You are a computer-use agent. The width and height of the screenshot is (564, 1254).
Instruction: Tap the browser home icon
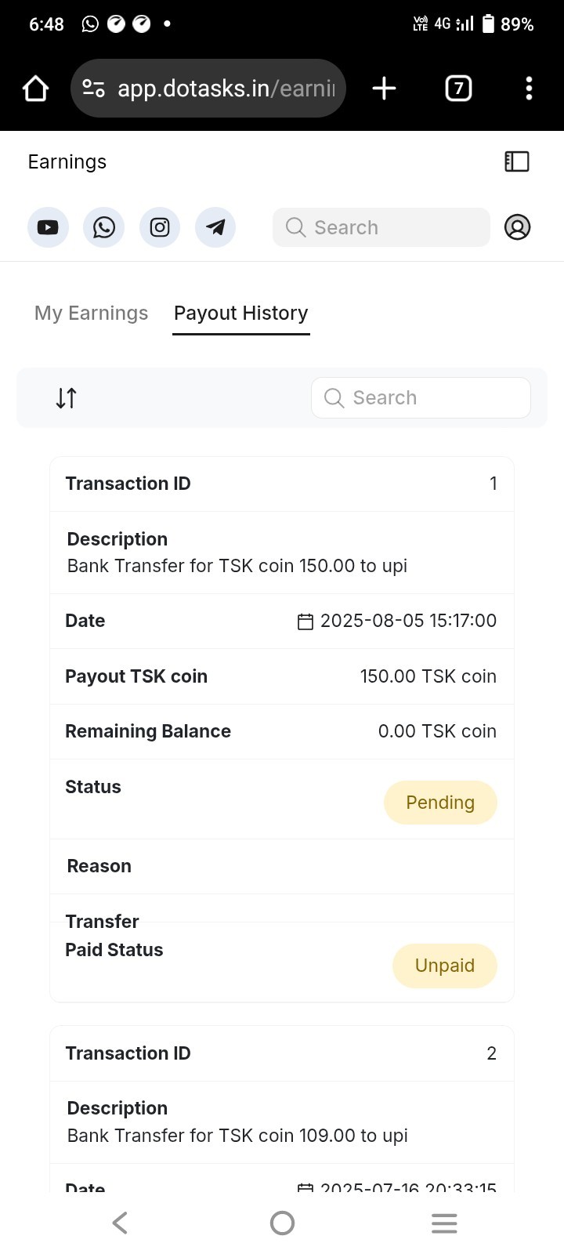click(x=36, y=89)
